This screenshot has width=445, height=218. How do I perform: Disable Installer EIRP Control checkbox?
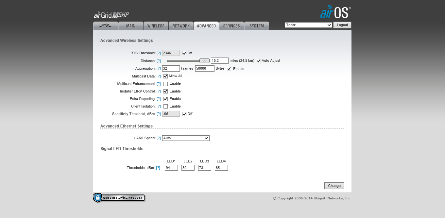tap(165, 92)
